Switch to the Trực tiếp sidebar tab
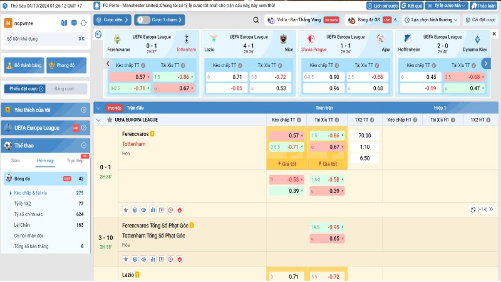This screenshot has height=282, width=501. click(75, 160)
